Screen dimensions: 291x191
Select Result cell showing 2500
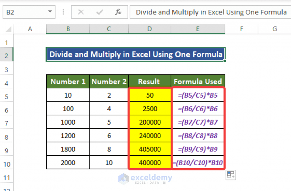point(149,109)
